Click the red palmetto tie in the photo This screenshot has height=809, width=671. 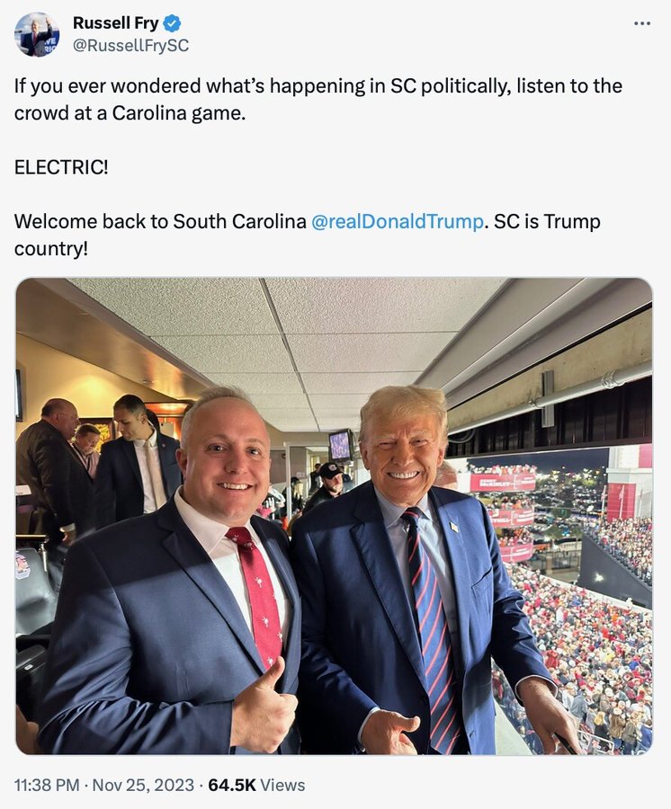[256, 594]
